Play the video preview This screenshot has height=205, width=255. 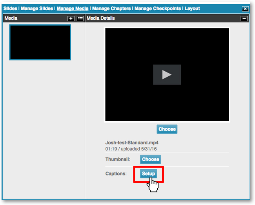[x=167, y=74]
